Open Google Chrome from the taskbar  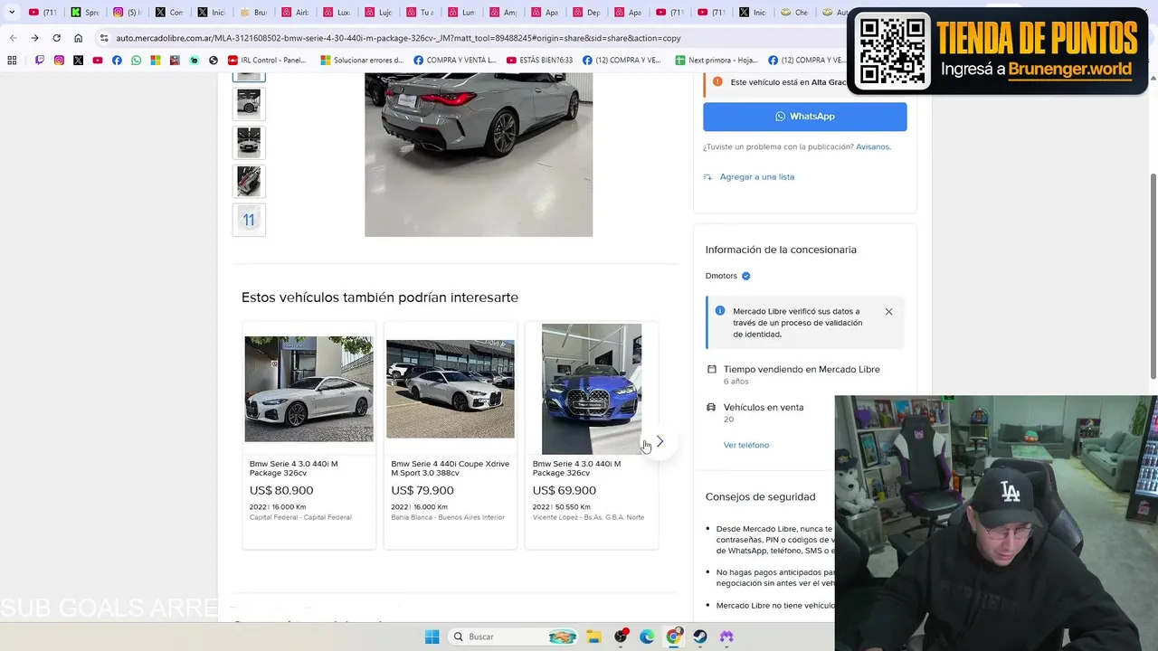click(673, 637)
